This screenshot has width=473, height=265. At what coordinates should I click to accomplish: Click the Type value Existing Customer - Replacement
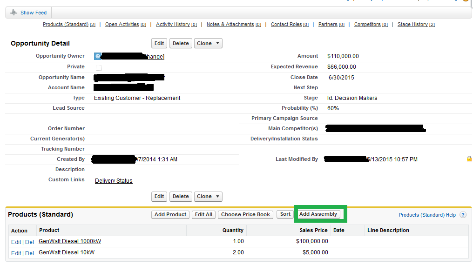pyautogui.click(x=137, y=98)
